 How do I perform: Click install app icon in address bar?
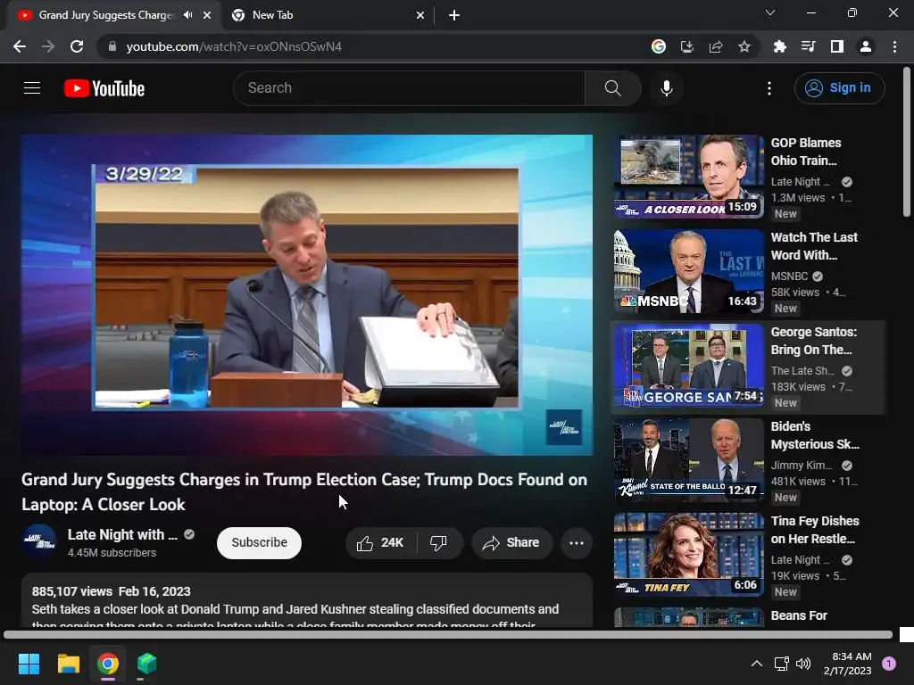[686, 46]
